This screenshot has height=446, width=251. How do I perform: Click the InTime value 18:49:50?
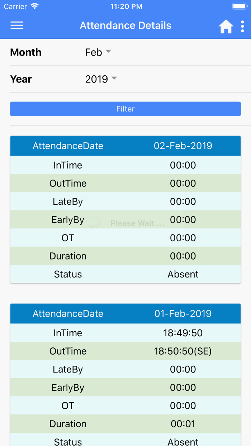point(183,333)
